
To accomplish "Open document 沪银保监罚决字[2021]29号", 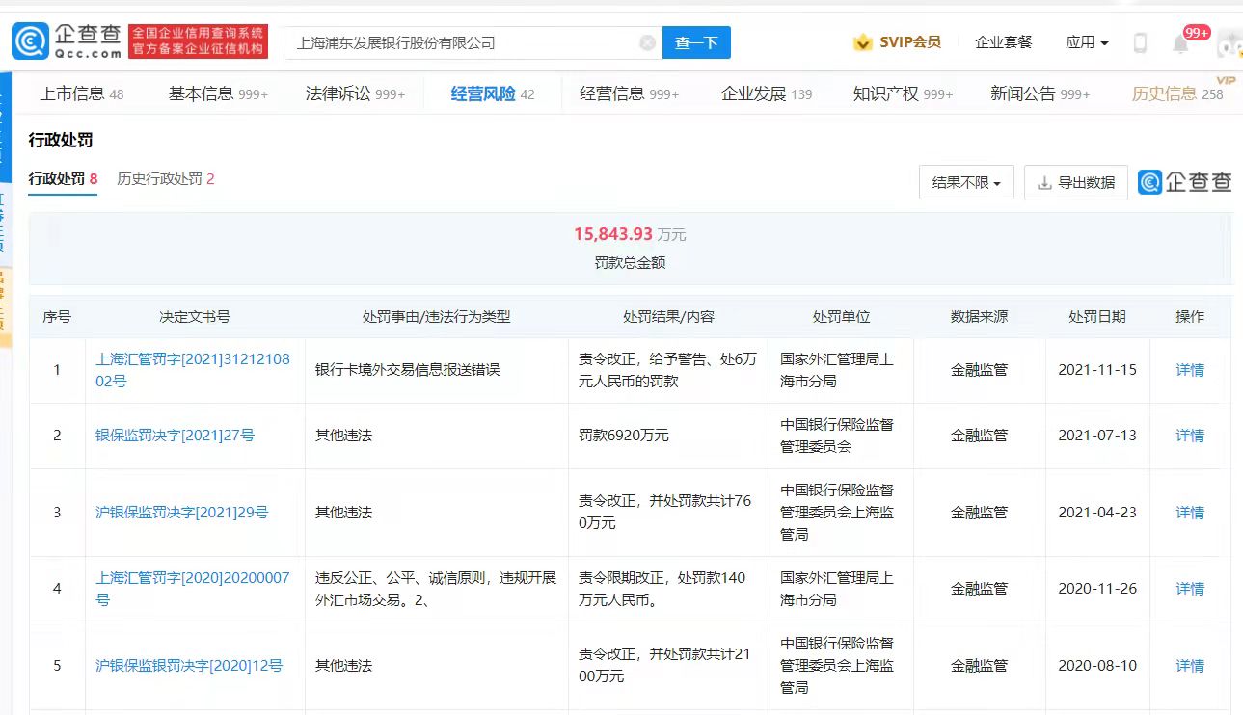I will point(181,513).
